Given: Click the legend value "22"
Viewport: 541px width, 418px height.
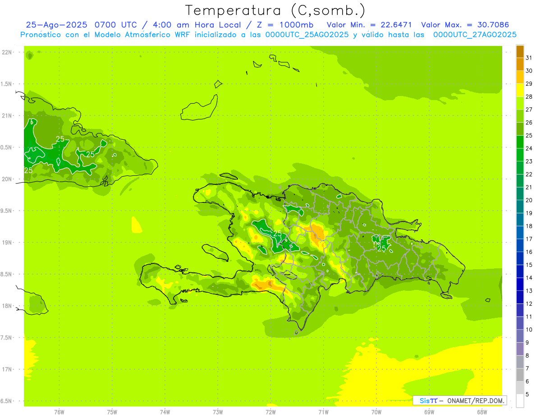Looking at the screenshot, I should (529, 174).
